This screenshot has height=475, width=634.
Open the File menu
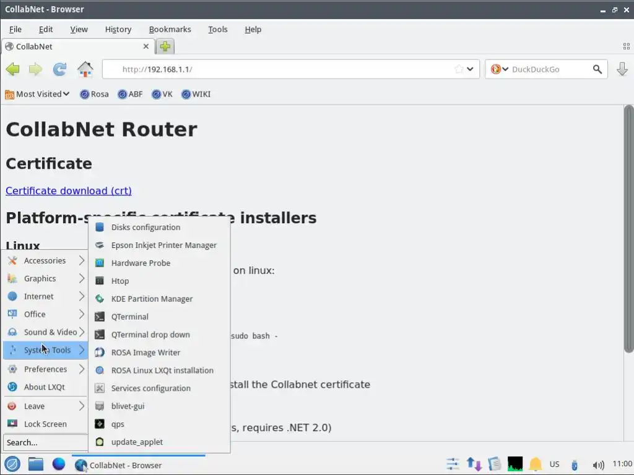point(15,30)
